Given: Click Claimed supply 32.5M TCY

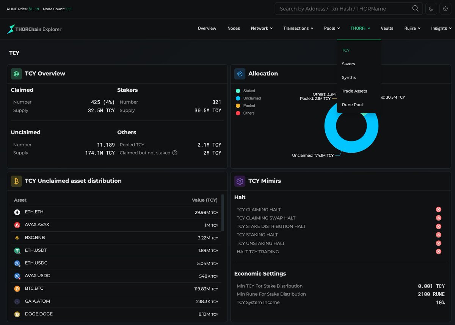Looking at the screenshot, I should (101, 110).
